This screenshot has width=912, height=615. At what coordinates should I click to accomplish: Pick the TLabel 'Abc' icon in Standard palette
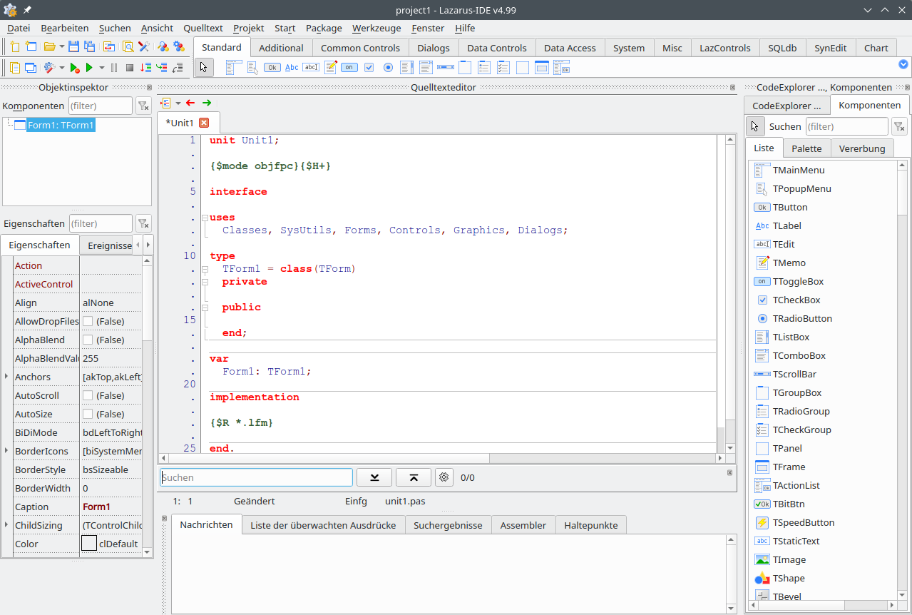click(292, 68)
